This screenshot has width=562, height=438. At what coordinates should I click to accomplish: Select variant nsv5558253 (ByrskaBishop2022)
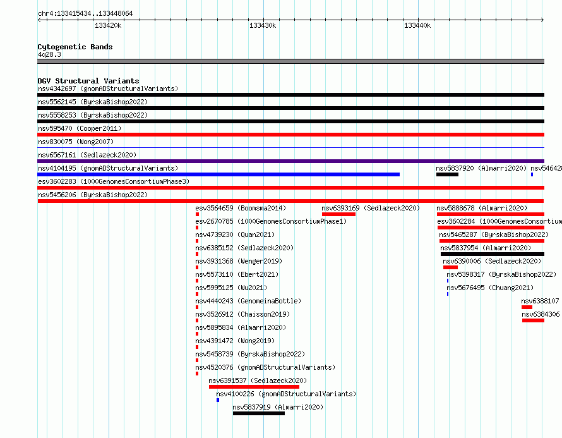pos(93,115)
